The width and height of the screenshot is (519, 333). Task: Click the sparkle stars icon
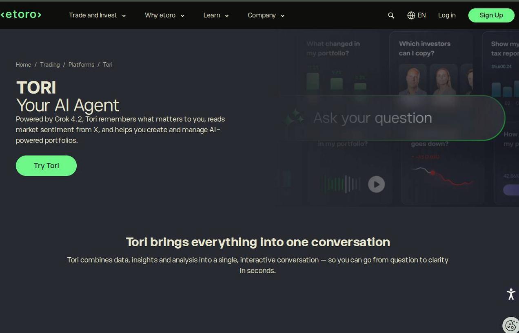(294, 118)
